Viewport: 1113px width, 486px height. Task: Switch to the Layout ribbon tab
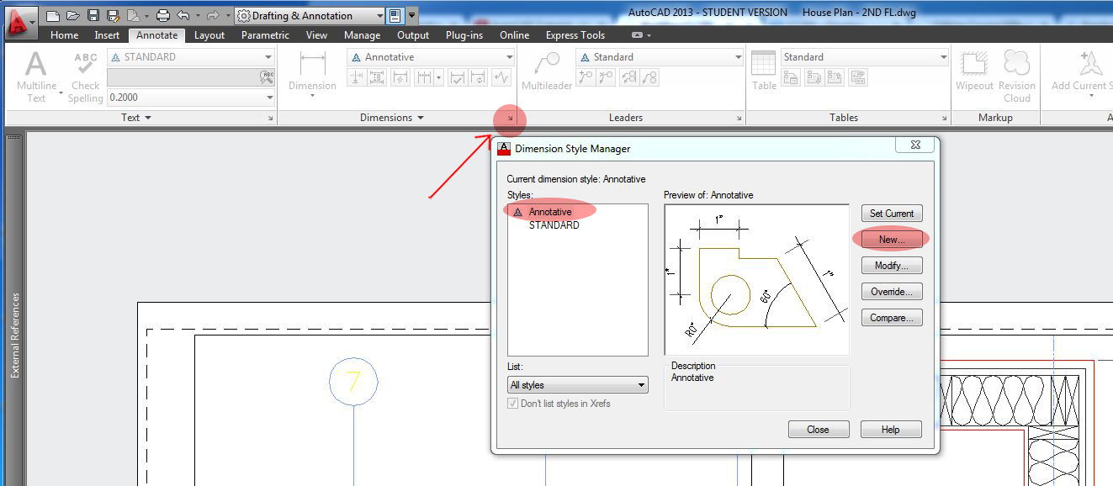coord(209,35)
